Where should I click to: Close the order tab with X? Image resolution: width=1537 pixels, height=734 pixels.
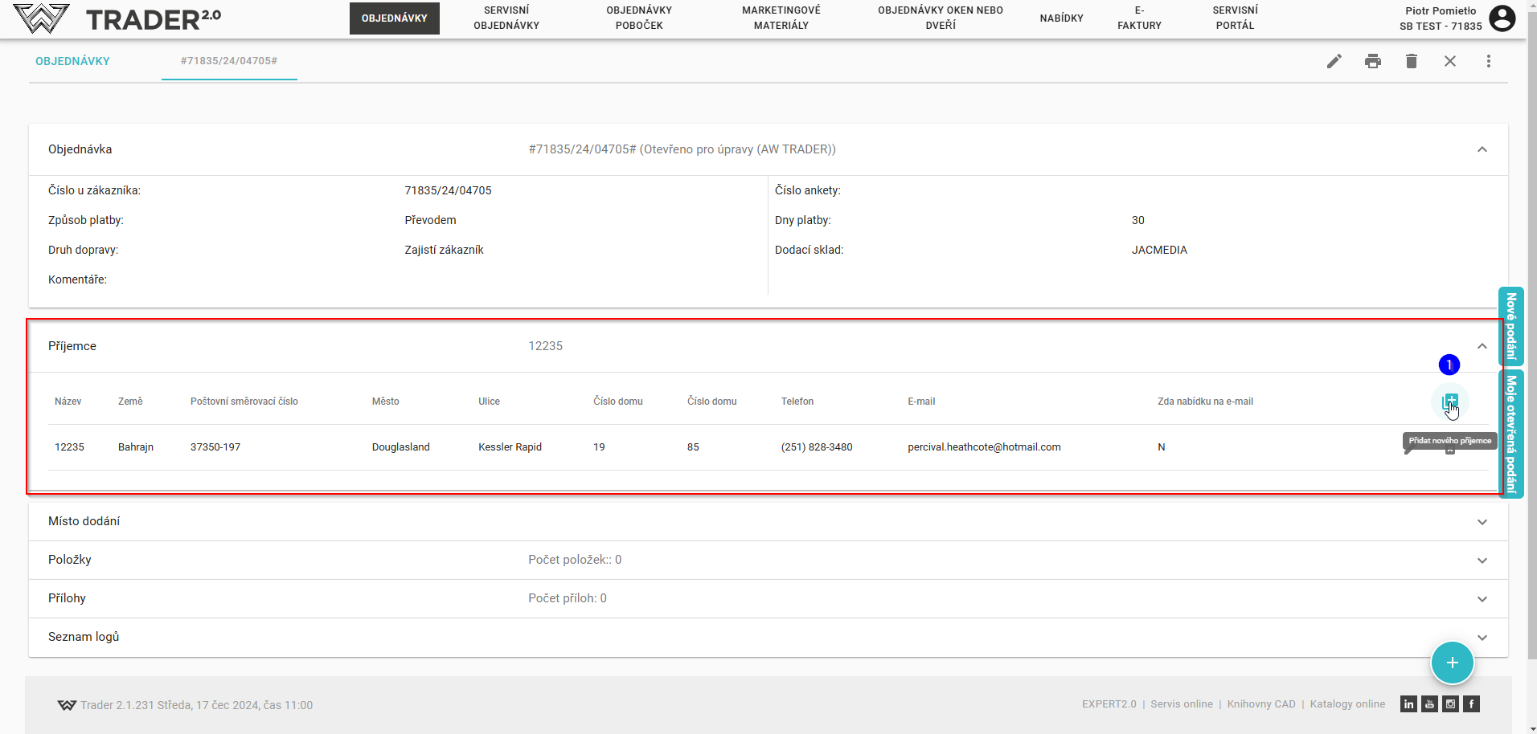click(x=1449, y=61)
